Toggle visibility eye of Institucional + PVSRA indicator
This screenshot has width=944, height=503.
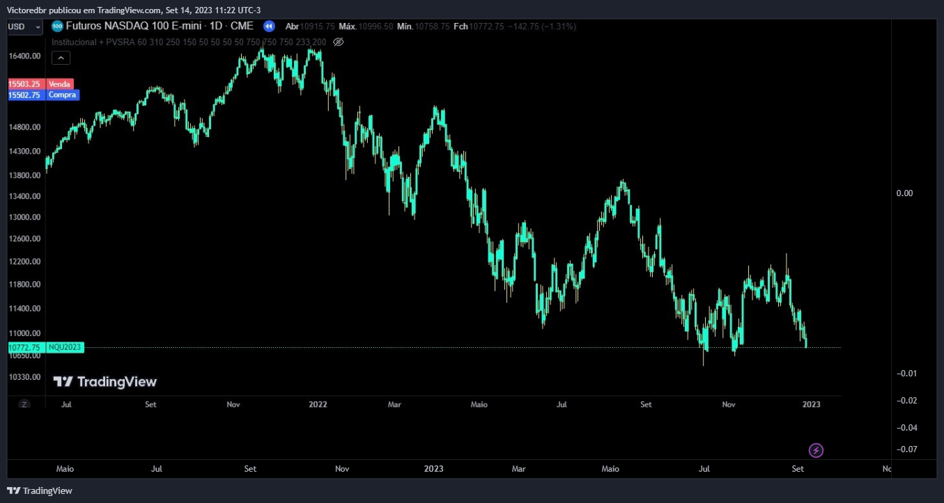(339, 42)
